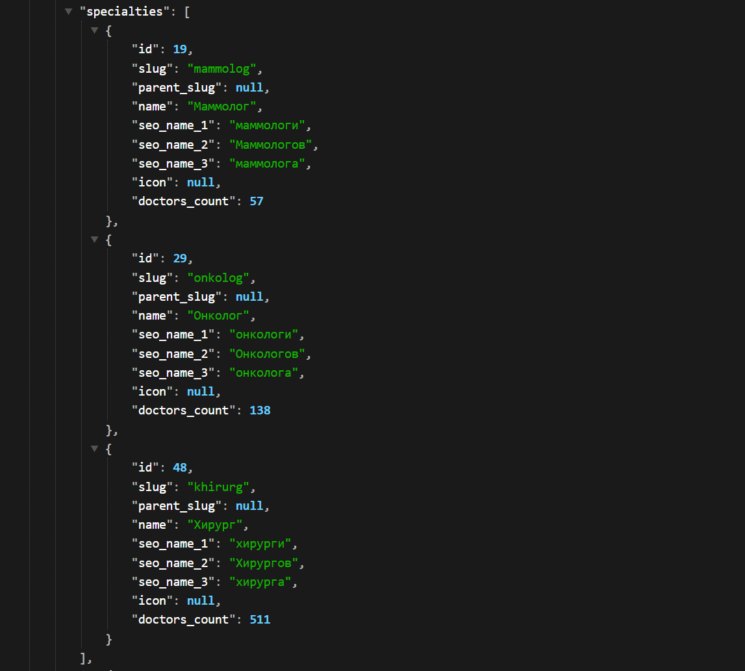Click the seo_name_2 value "Онкологов"

(267, 354)
